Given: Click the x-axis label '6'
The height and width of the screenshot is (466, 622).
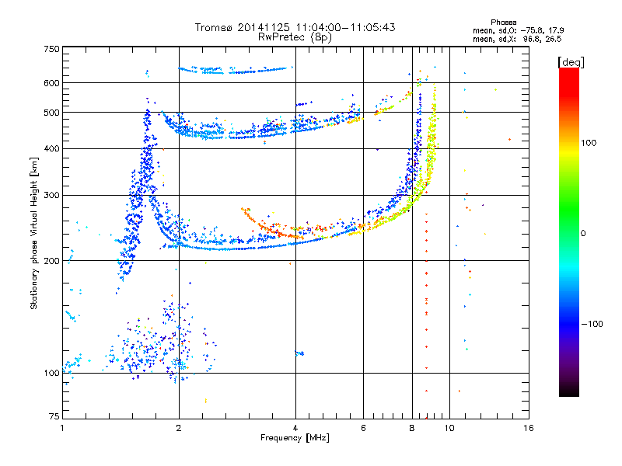Looking at the screenshot, I should pos(363,428).
